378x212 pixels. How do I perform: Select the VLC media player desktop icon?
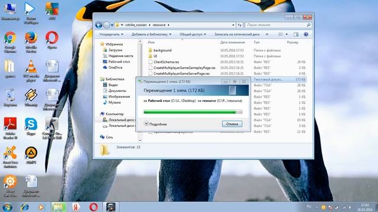[31, 71]
